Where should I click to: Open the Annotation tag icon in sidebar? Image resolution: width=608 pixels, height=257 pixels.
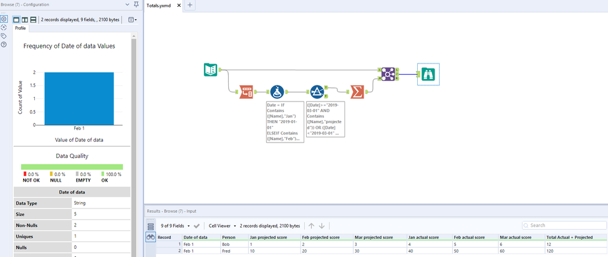click(x=4, y=36)
